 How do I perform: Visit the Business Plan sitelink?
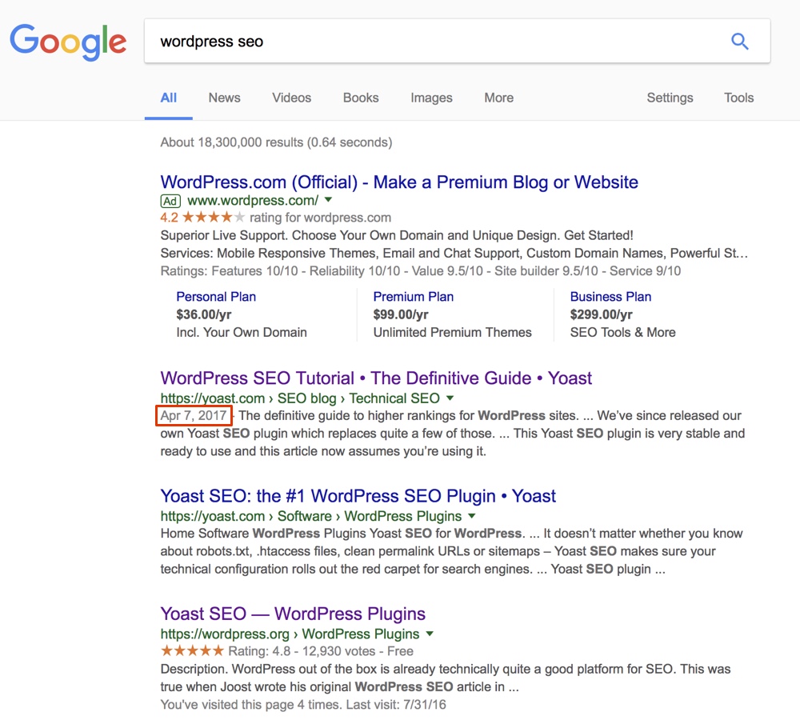click(x=610, y=297)
